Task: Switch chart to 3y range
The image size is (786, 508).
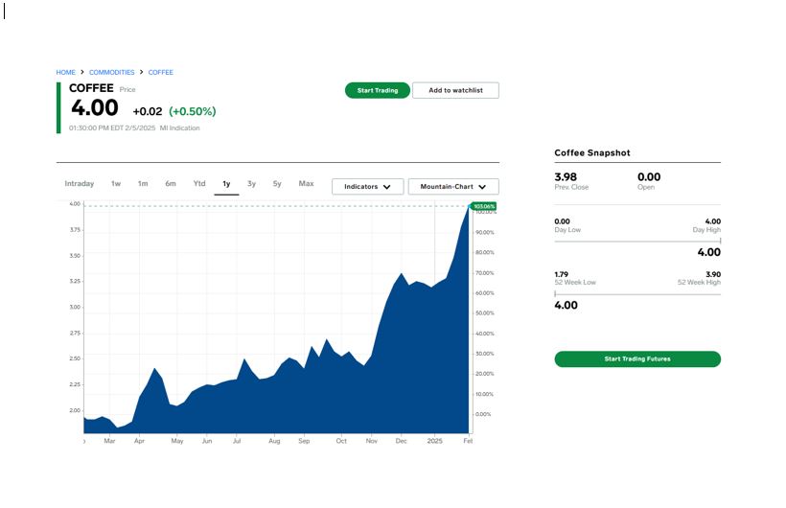Action: click(252, 183)
